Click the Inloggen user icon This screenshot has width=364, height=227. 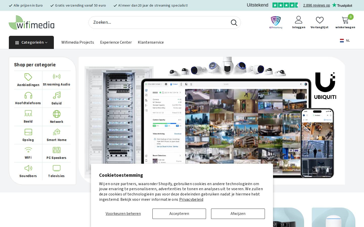pyautogui.click(x=299, y=20)
